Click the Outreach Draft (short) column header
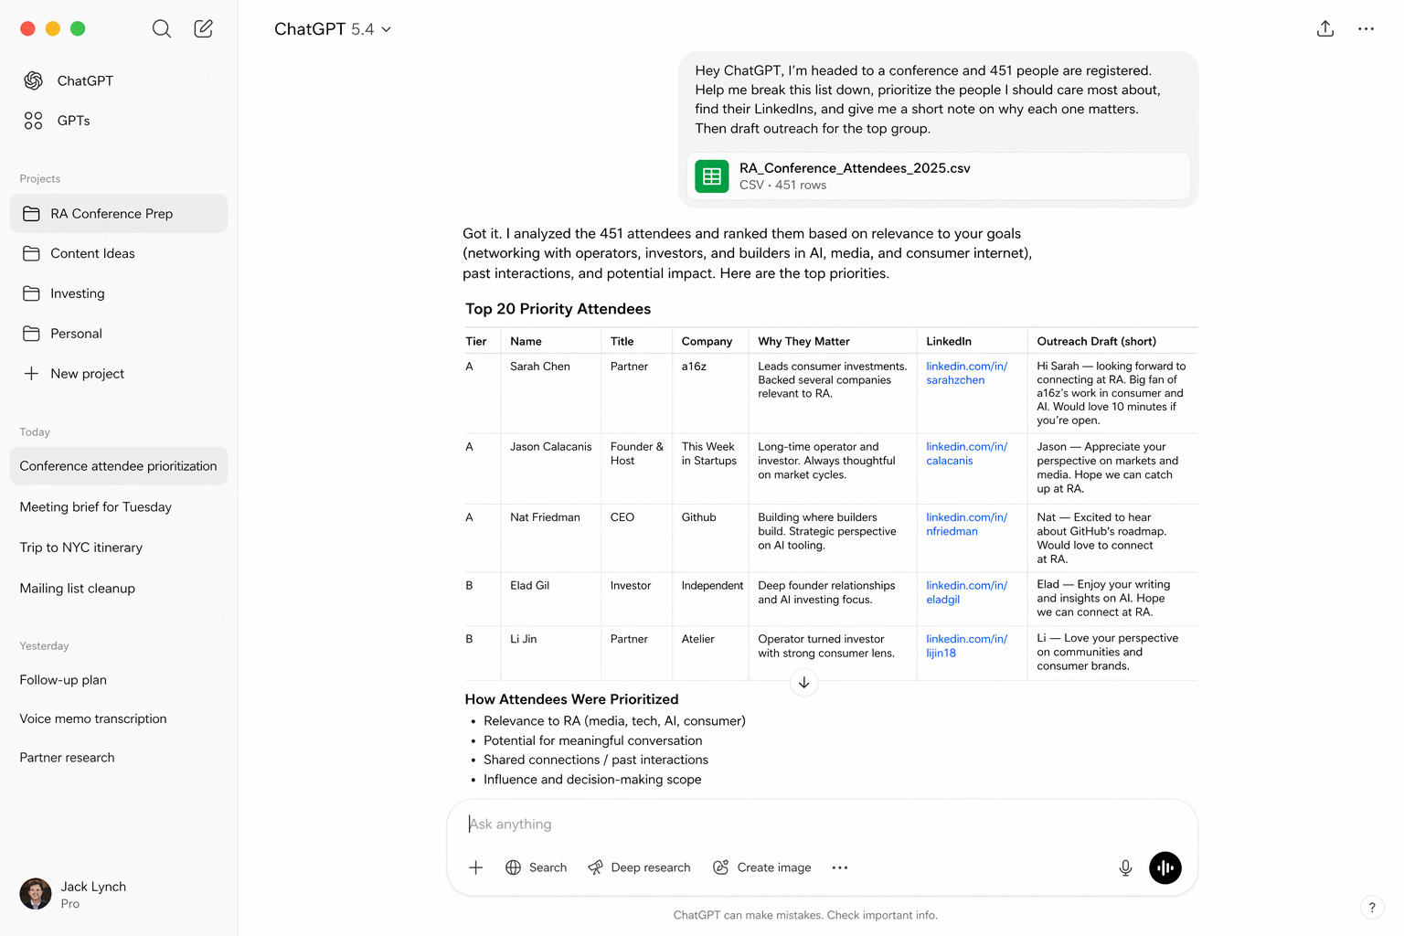The width and height of the screenshot is (1404, 936). (1096, 341)
